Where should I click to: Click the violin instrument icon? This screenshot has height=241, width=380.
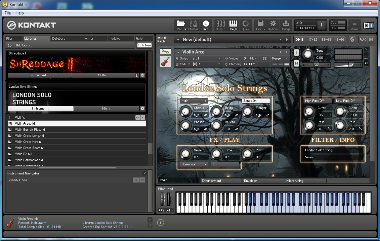point(166,62)
